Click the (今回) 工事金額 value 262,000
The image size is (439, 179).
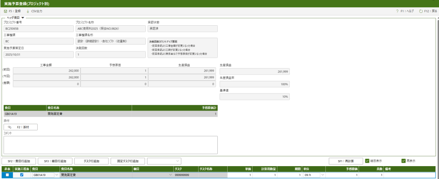pyautogui.click(x=46, y=77)
